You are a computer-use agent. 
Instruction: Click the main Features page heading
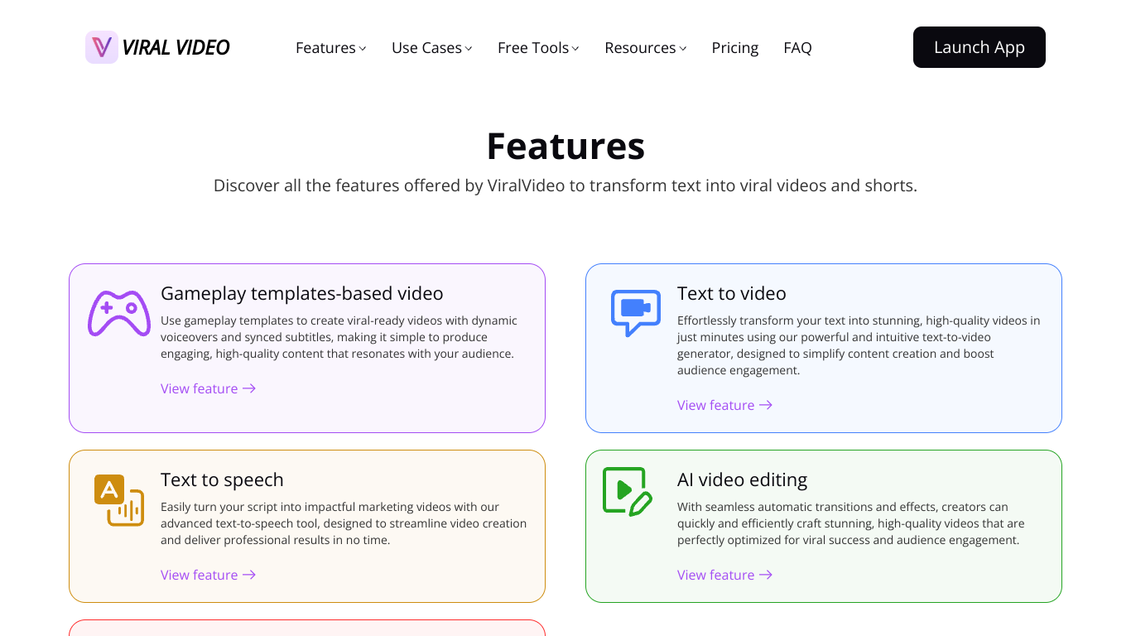565,146
